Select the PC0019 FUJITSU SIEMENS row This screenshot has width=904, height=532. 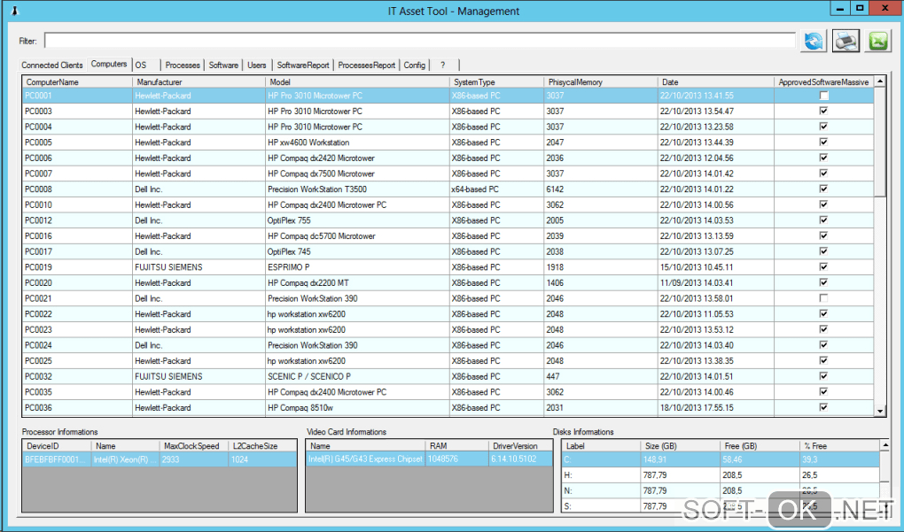pos(168,267)
